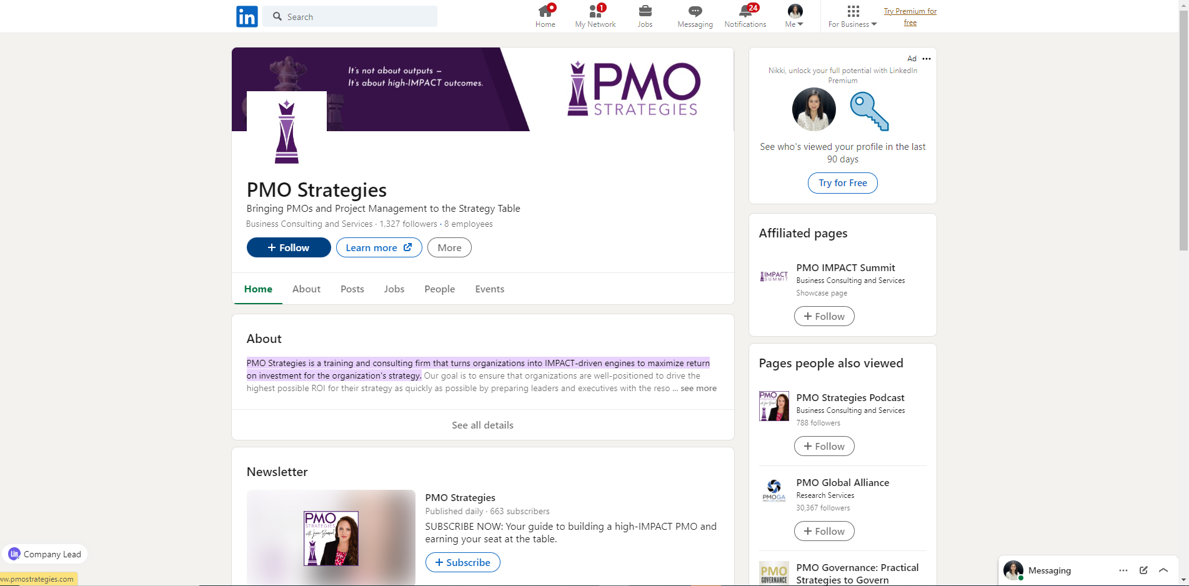Viewport: 1189px width, 586px height.
Task: Follow PMO Global Alliance
Action: coord(824,531)
